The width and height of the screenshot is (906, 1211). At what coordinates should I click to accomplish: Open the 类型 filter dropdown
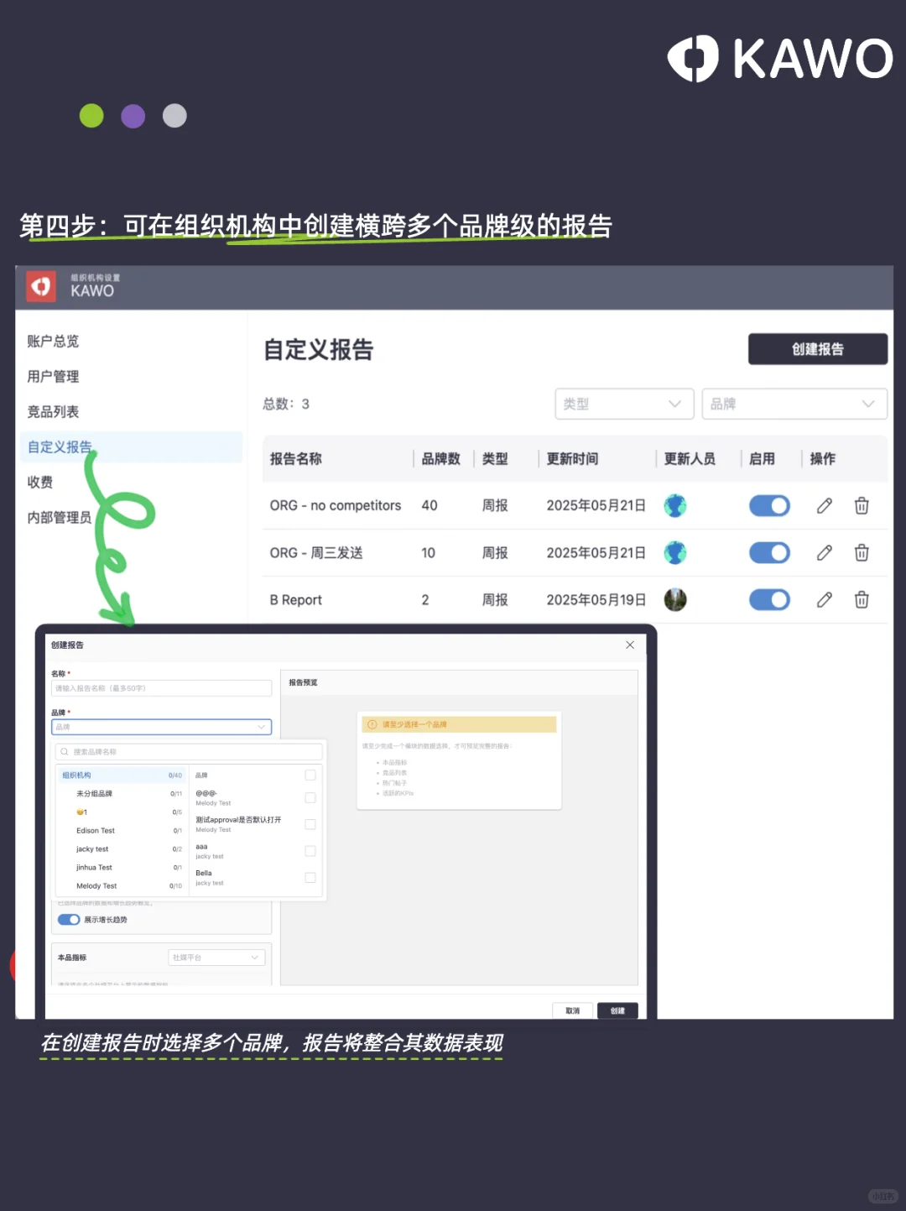[624, 404]
